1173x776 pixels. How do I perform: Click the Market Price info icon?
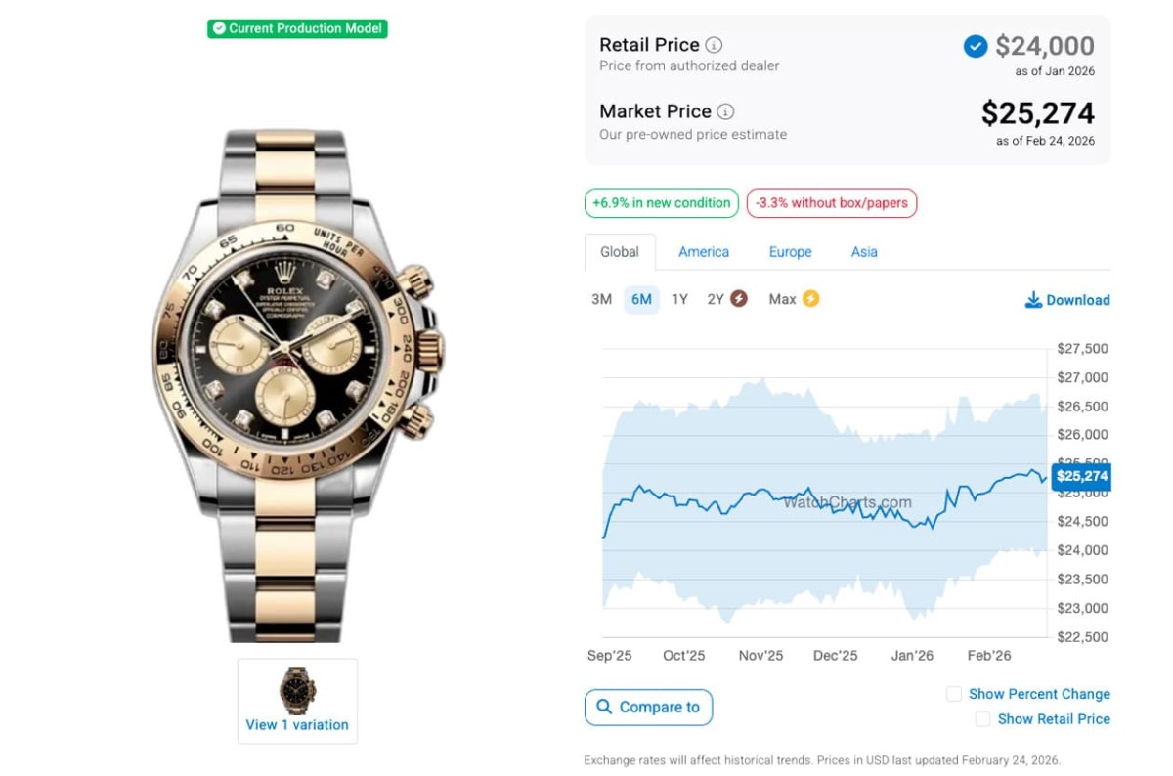pyautogui.click(x=725, y=111)
